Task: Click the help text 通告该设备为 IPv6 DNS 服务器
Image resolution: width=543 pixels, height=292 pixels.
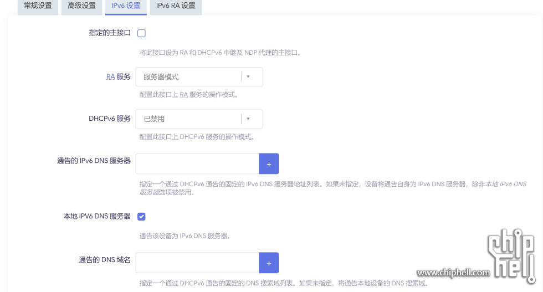Action: click(x=185, y=236)
